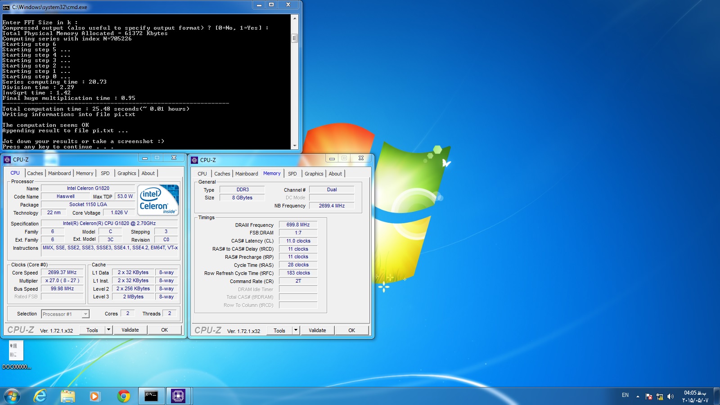Open About tab in left CPU-Z

pyautogui.click(x=148, y=173)
